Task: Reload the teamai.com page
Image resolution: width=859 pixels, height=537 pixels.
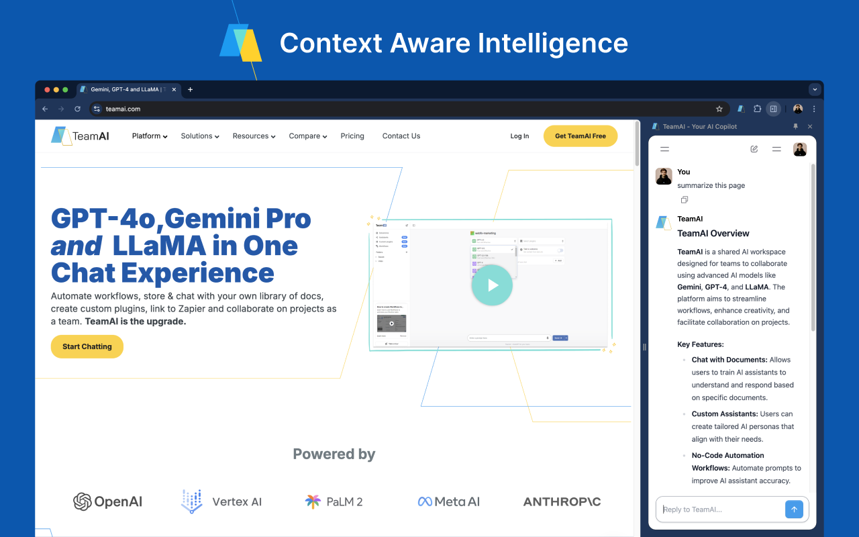Action: tap(77, 109)
